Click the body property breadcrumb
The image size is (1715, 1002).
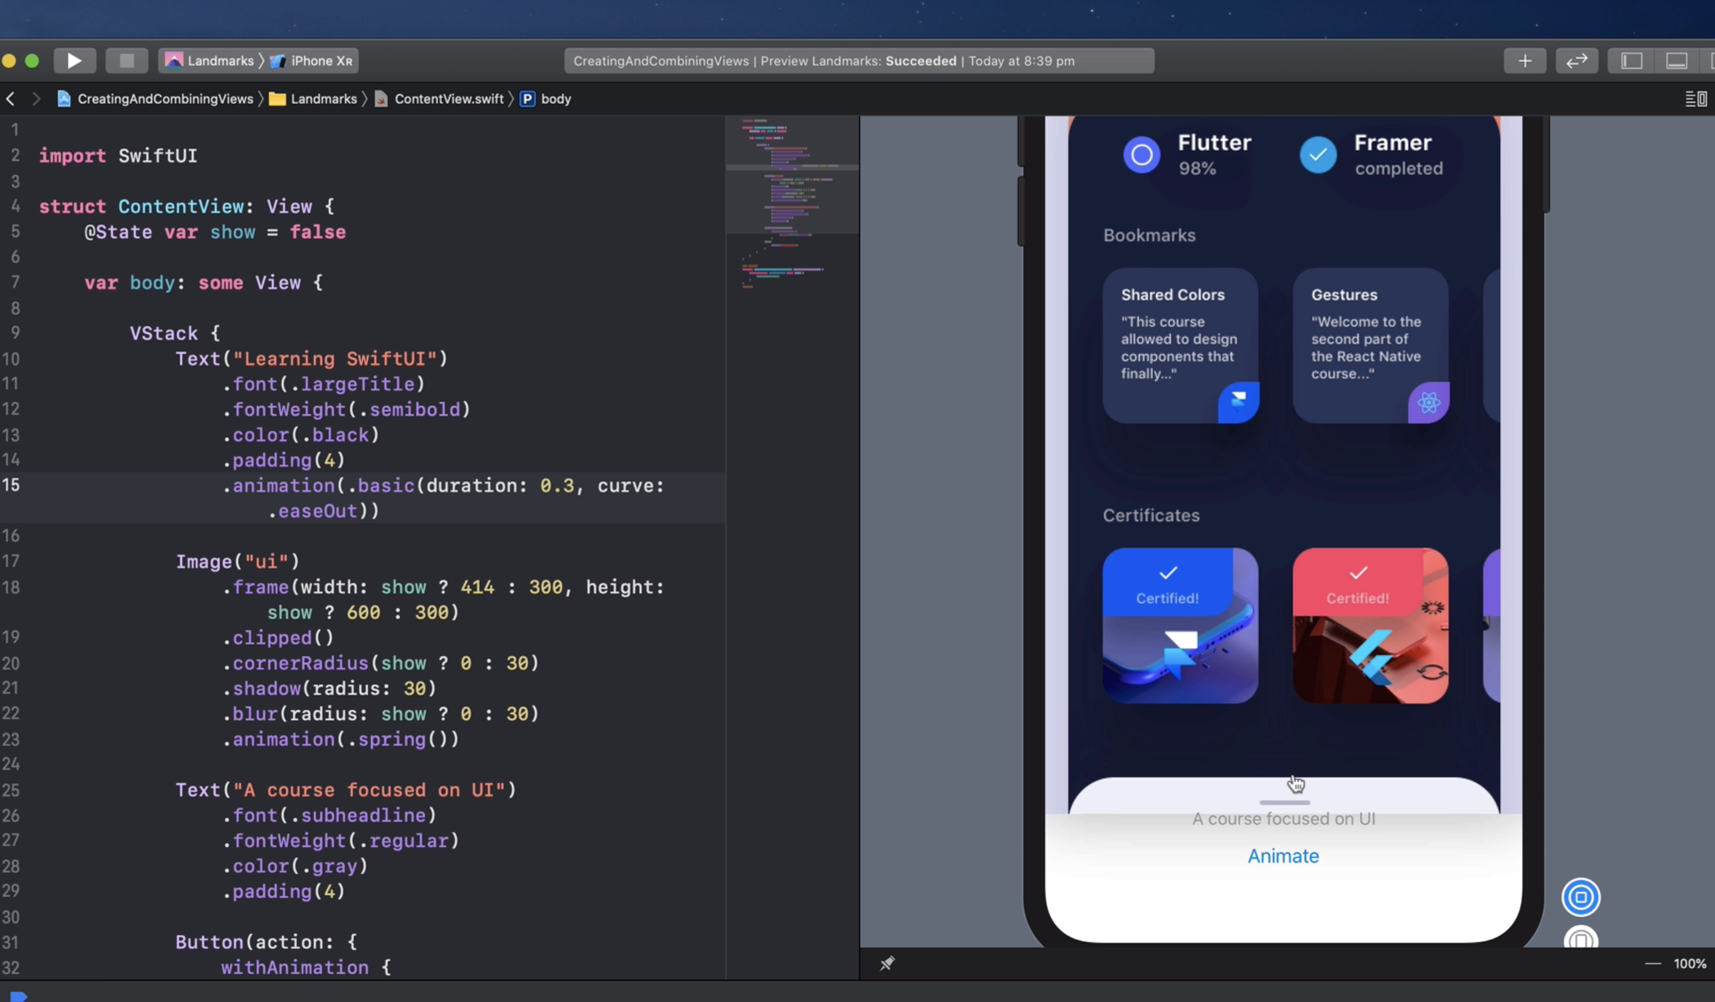click(x=555, y=99)
